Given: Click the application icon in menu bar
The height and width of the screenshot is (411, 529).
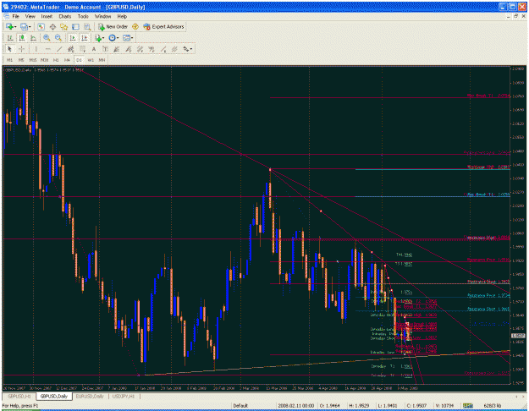Looking at the screenshot, I should click(6, 16).
